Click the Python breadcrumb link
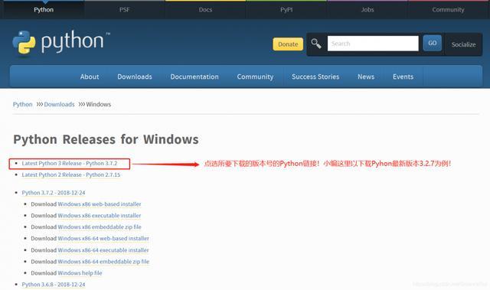The width and height of the screenshot is (490, 290). (x=22, y=104)
